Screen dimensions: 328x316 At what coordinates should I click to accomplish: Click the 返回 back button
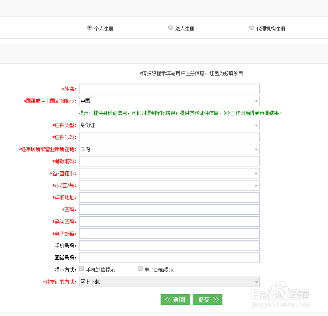(x=175, y=300)
